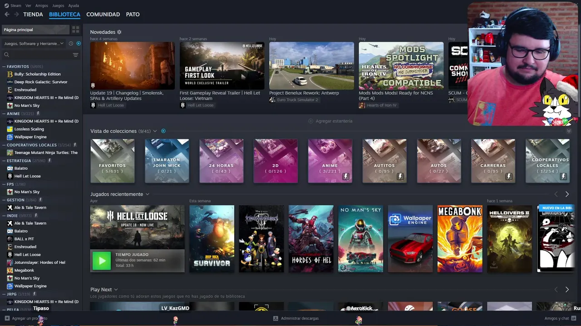This screenshot has height=326, width=581.
Task: Go back with the left arrow
Action: pos(7,14)
